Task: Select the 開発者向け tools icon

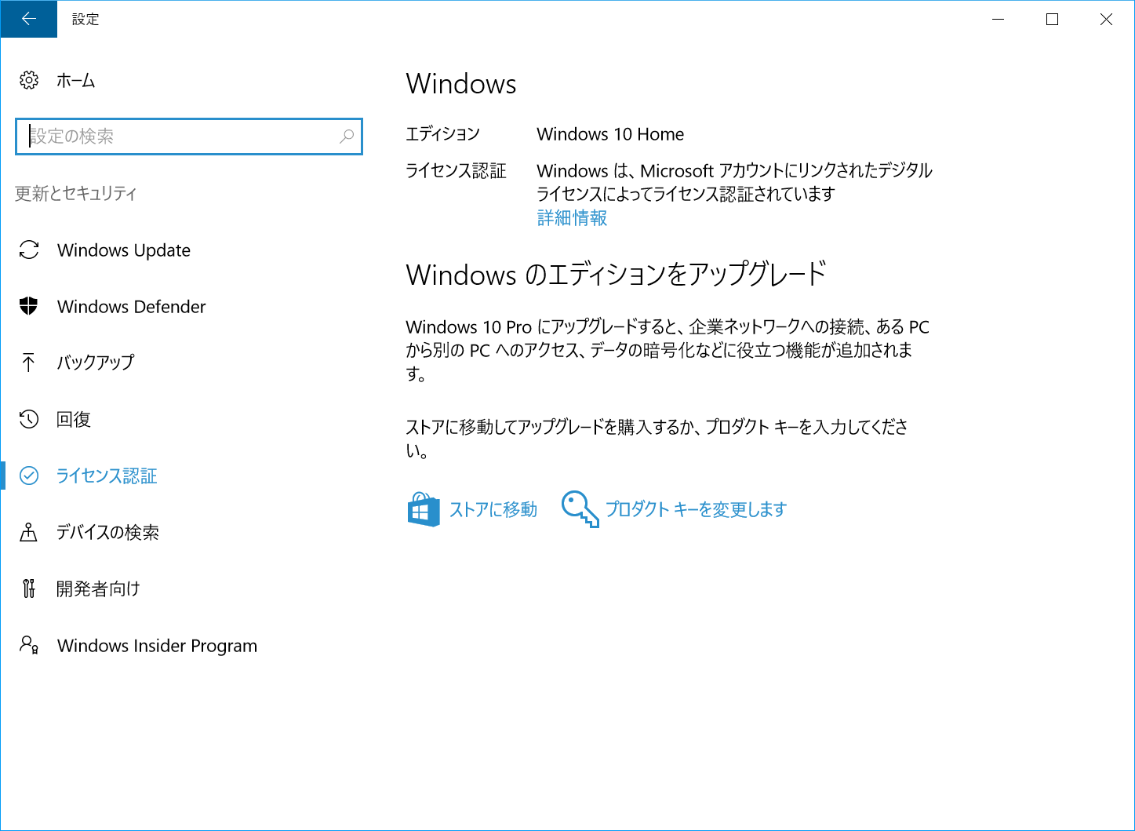Action: pos(29,589)
